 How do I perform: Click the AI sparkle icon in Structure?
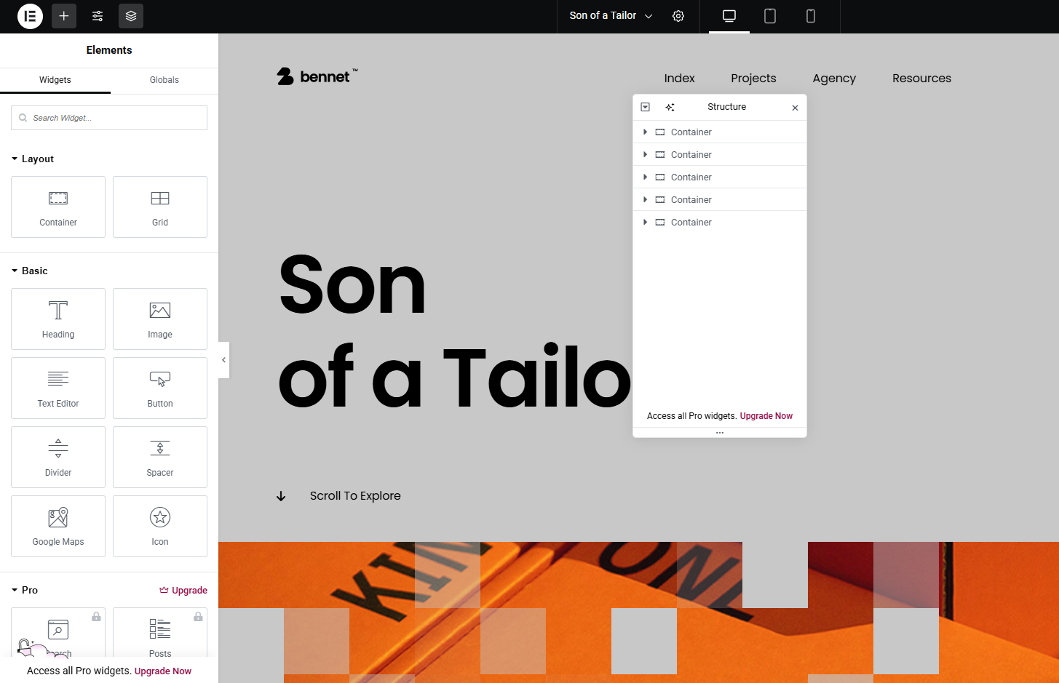pos(670,108)
